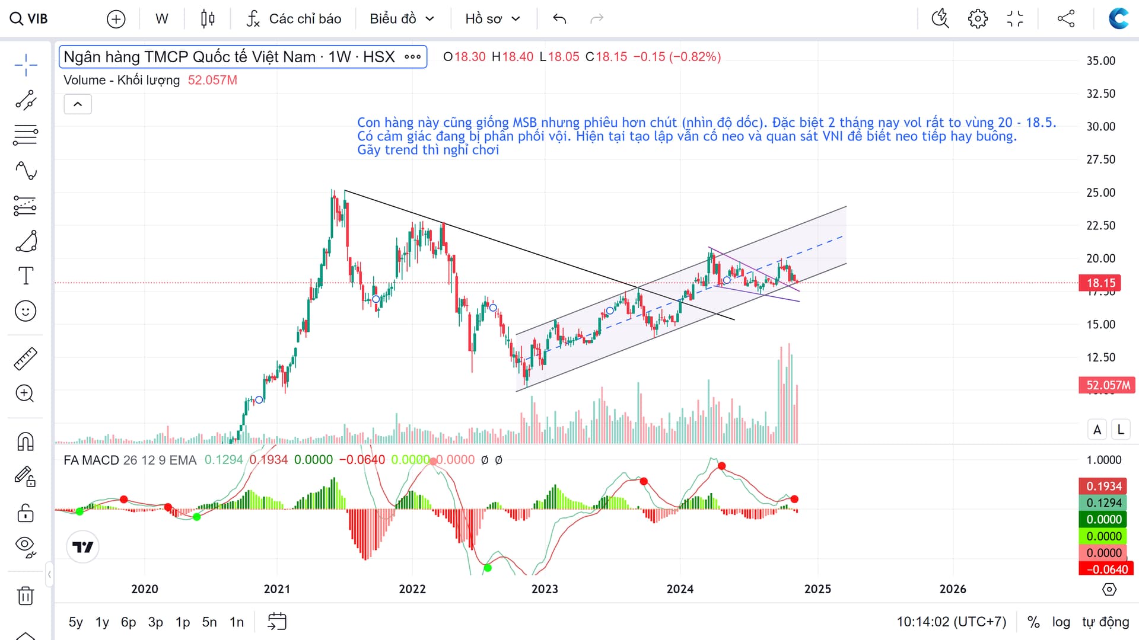1139x640 pixels.
Task: Click the share chart icon
Action: coord(1066,19)
